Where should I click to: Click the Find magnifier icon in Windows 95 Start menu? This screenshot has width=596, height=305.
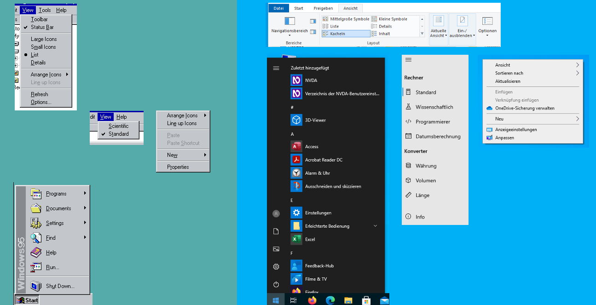click(36, 237)
